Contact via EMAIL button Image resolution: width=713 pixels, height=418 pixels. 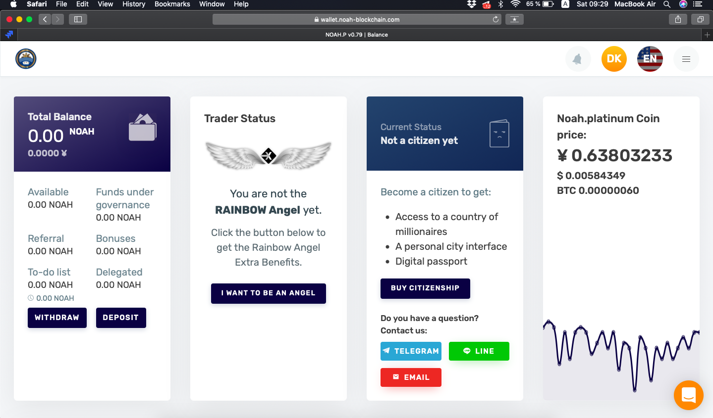coord(411,377)
